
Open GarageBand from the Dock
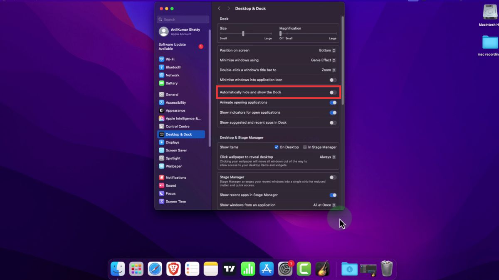coord(323,269)
